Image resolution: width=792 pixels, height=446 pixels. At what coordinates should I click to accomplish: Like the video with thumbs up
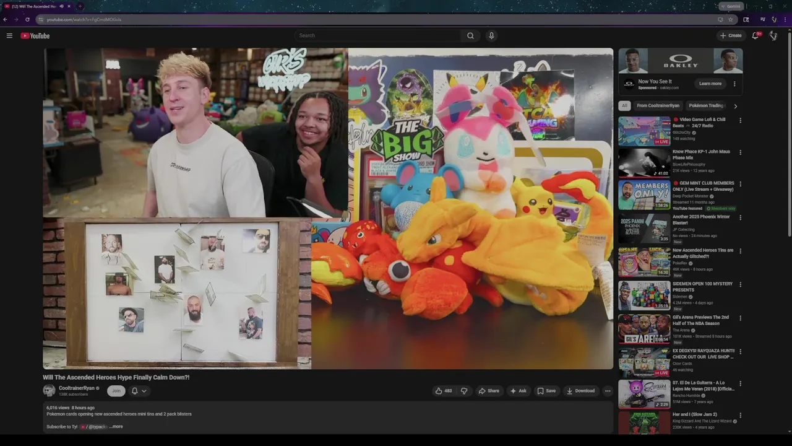444,391
